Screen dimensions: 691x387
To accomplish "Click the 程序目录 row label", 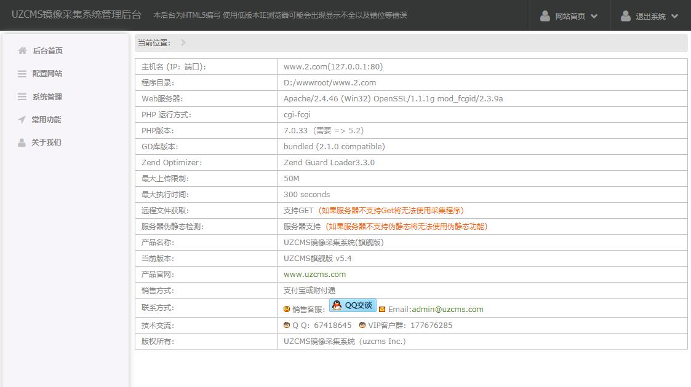I will coord(158,83).
